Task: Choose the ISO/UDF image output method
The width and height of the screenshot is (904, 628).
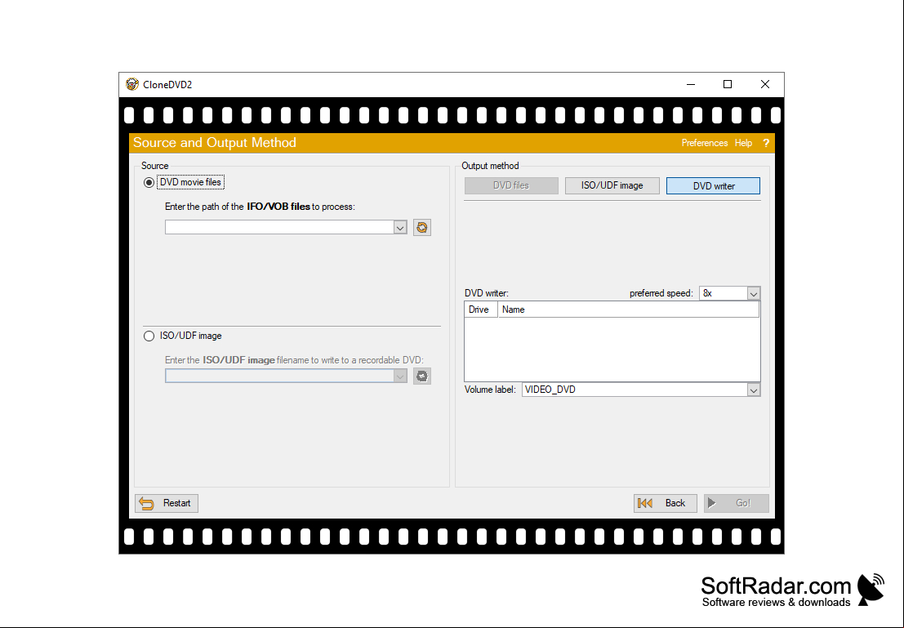Action: [612, 185]
